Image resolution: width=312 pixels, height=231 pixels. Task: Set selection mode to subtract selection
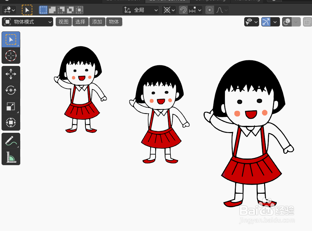coord(61,10)
